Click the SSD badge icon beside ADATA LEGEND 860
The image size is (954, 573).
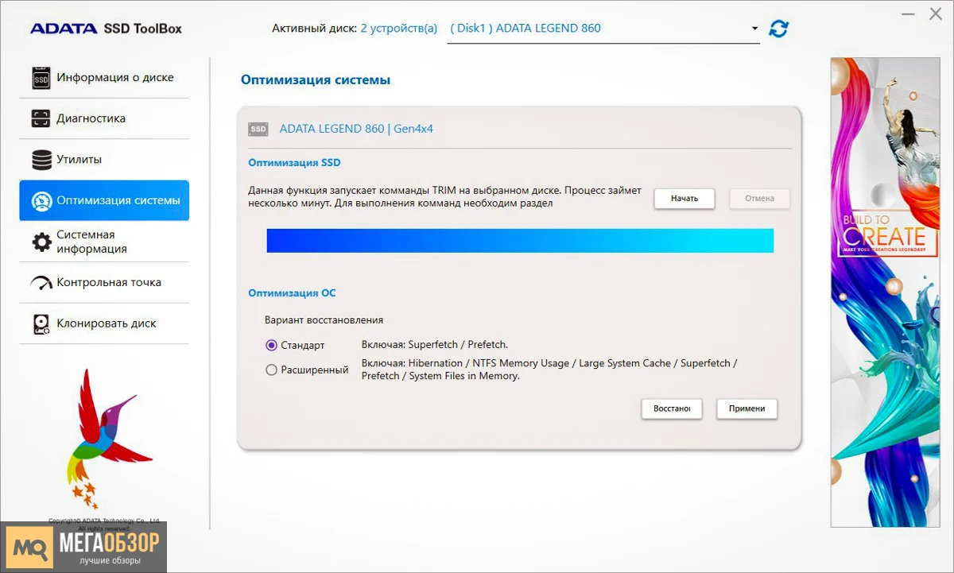[x=258, y=129]
